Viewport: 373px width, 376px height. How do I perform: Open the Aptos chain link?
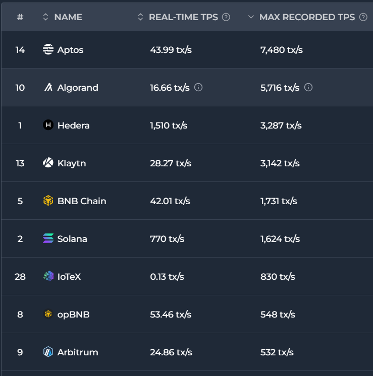(70, 50)
